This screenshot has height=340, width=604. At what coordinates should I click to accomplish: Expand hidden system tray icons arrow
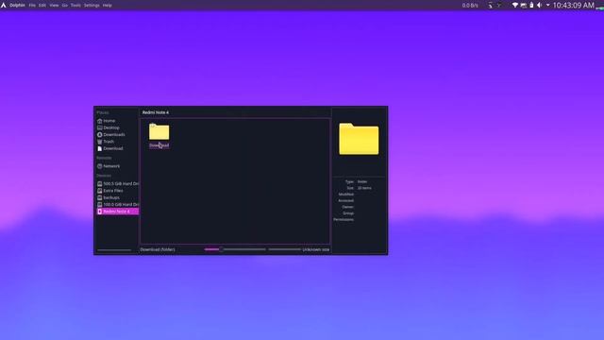547,5
